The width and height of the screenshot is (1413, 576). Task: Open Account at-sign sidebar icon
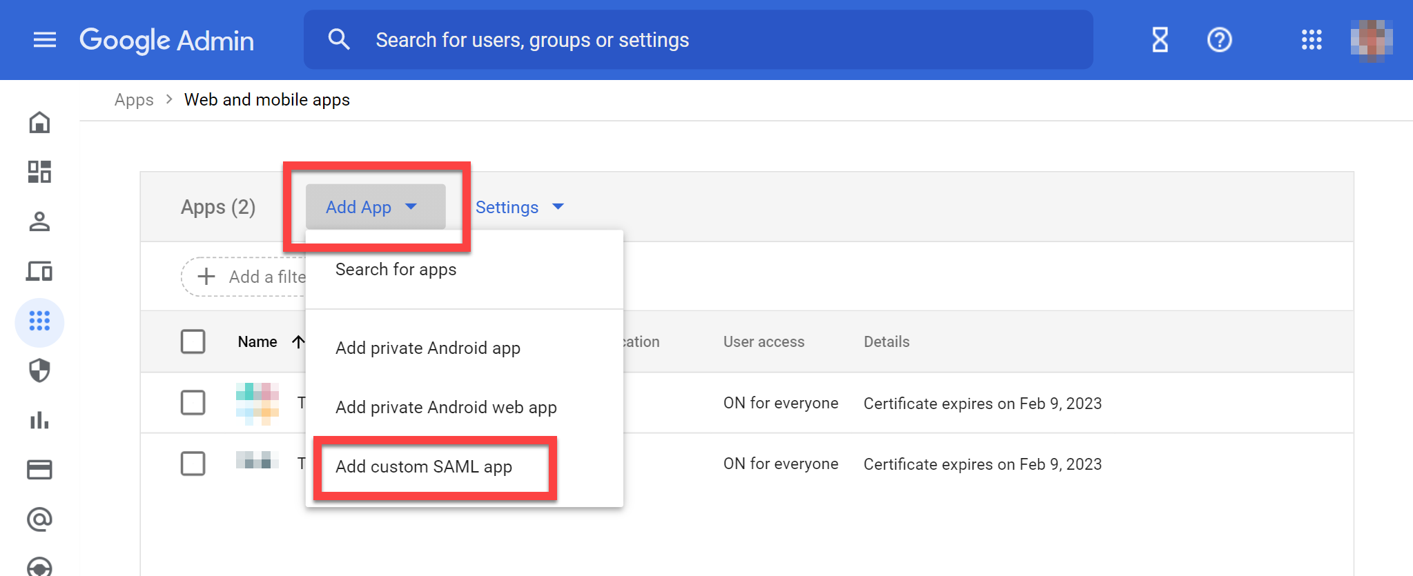coord(39,519)
